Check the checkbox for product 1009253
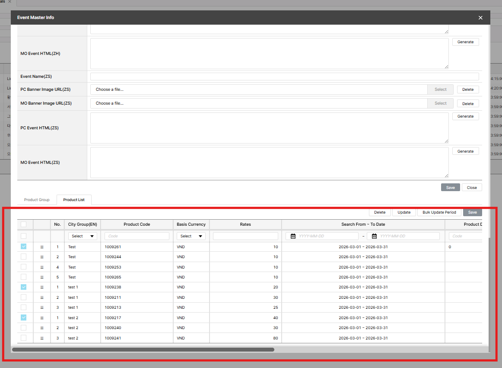The image size is (502, 368). [x=23, y=267]
